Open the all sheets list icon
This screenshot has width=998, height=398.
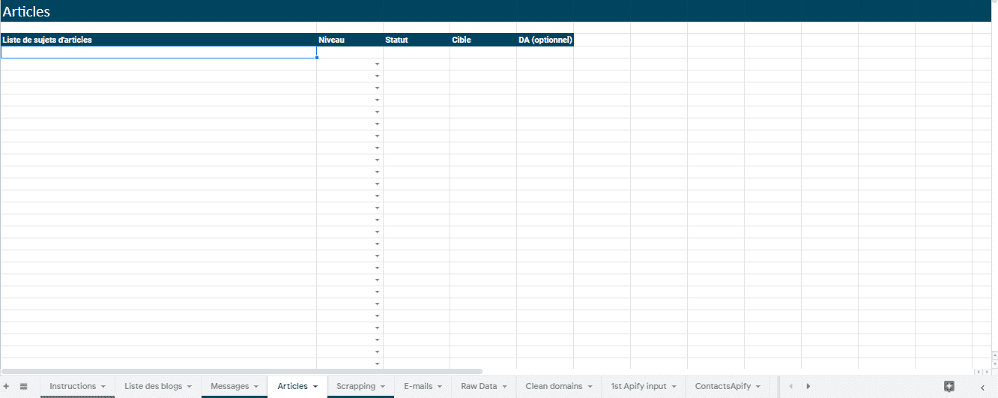tap(23, 386)
